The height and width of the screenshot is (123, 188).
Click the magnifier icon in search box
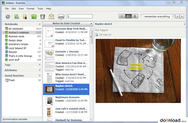click(143, 16)
